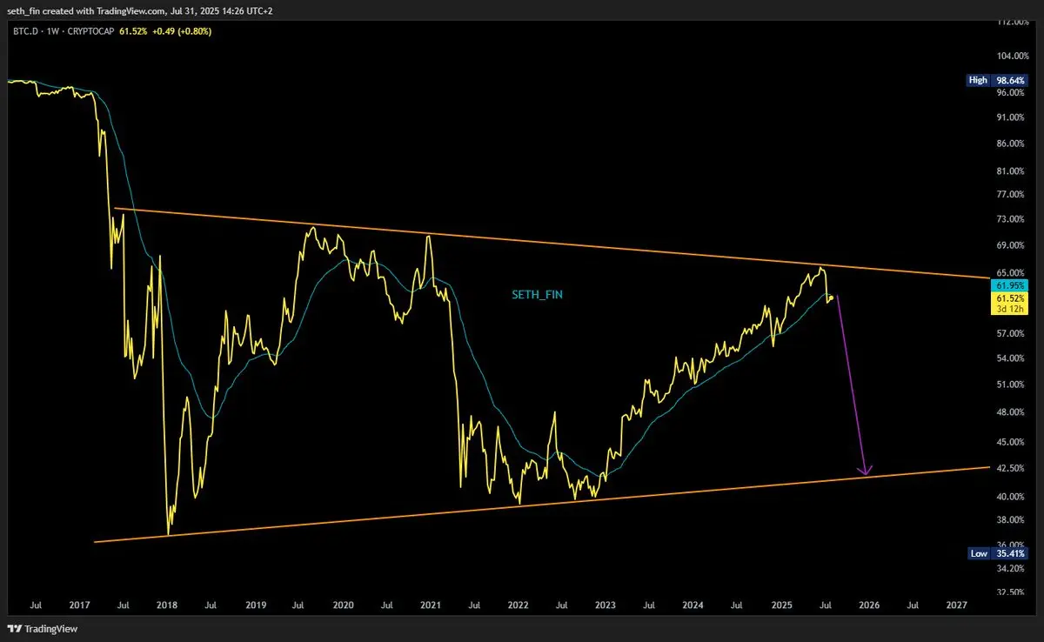Click the 34.20% price axis label
This screenshot has height=642, width=1044.
(x=1012, y=569)
